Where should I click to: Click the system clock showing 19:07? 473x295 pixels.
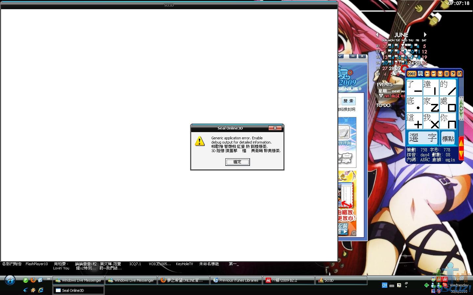pyautogui.click(x=459, y=279)
